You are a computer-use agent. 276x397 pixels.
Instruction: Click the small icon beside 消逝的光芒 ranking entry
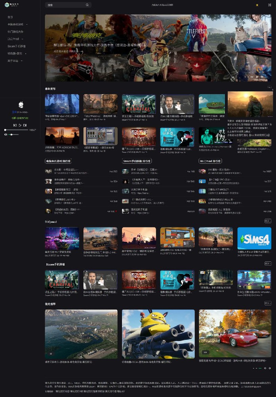(48, 211)
